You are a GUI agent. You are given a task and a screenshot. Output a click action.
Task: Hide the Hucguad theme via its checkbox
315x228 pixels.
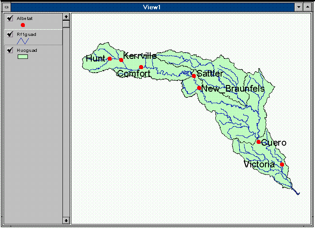tap(10, 50)
